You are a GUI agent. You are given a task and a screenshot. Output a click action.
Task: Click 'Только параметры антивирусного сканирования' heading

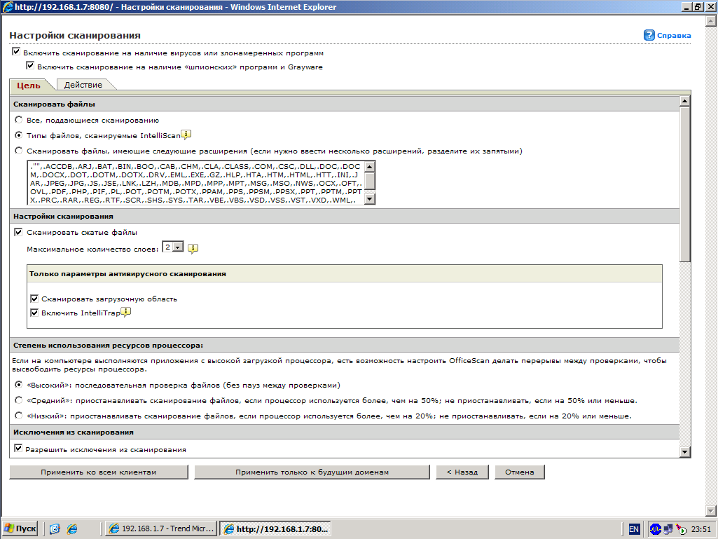coord(127,273)
